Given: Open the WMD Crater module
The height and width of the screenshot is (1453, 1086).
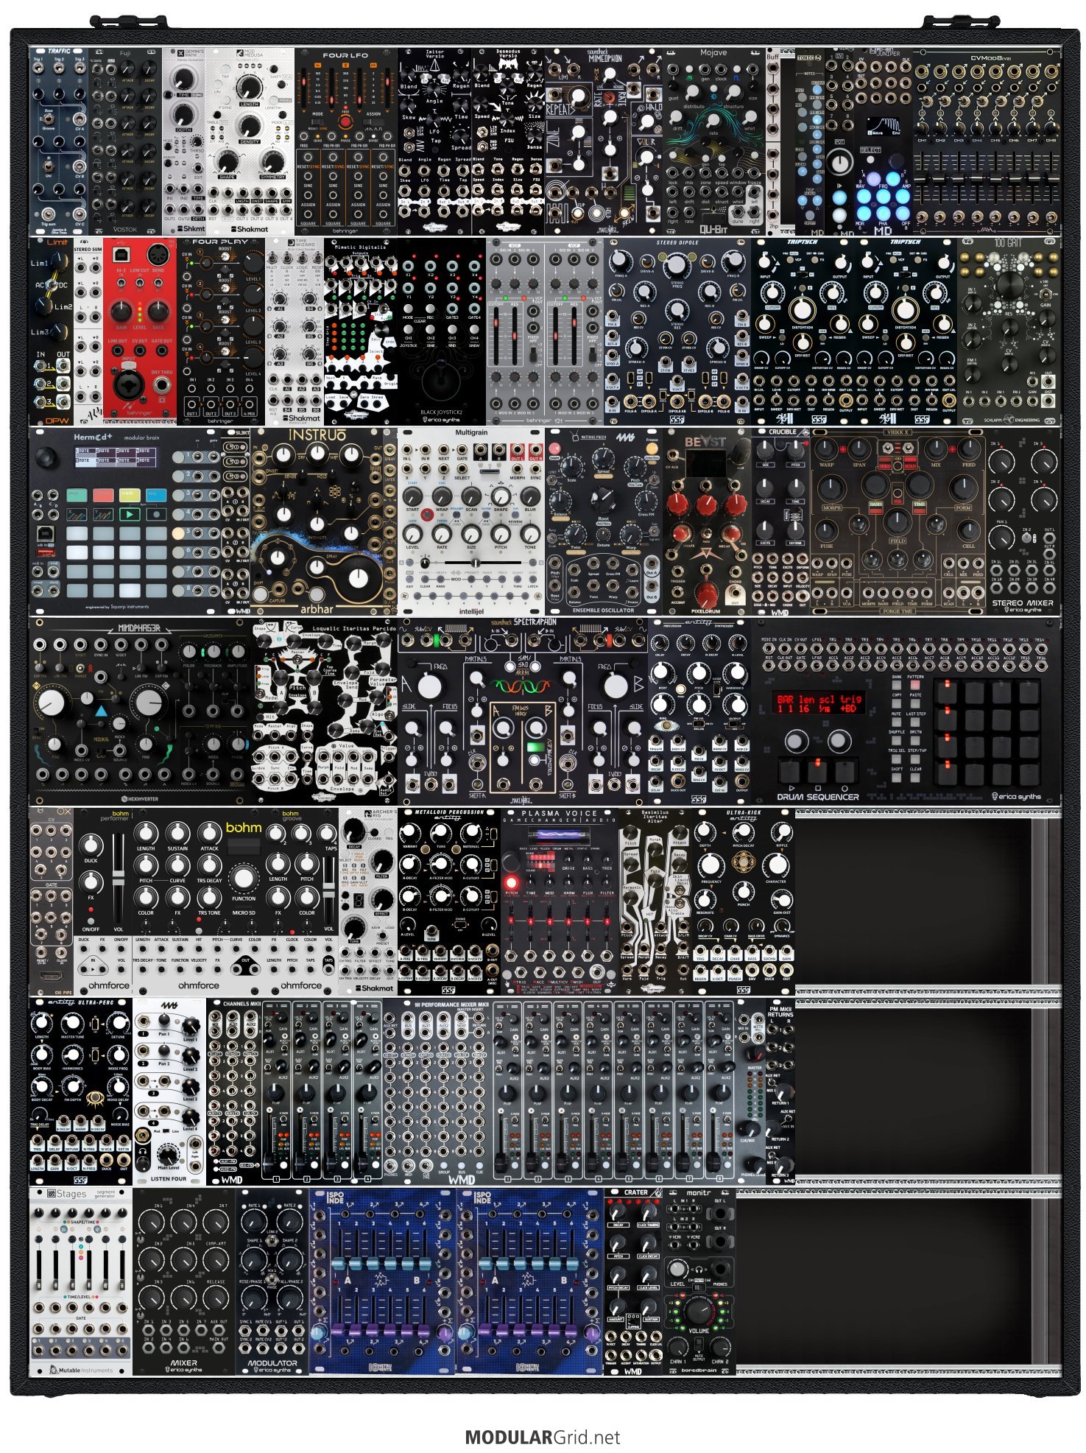Looking at the screenshot, I should pyautogui.click(x=633, y=1280).
